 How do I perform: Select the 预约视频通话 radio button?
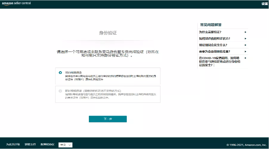[x=61, y=72]
